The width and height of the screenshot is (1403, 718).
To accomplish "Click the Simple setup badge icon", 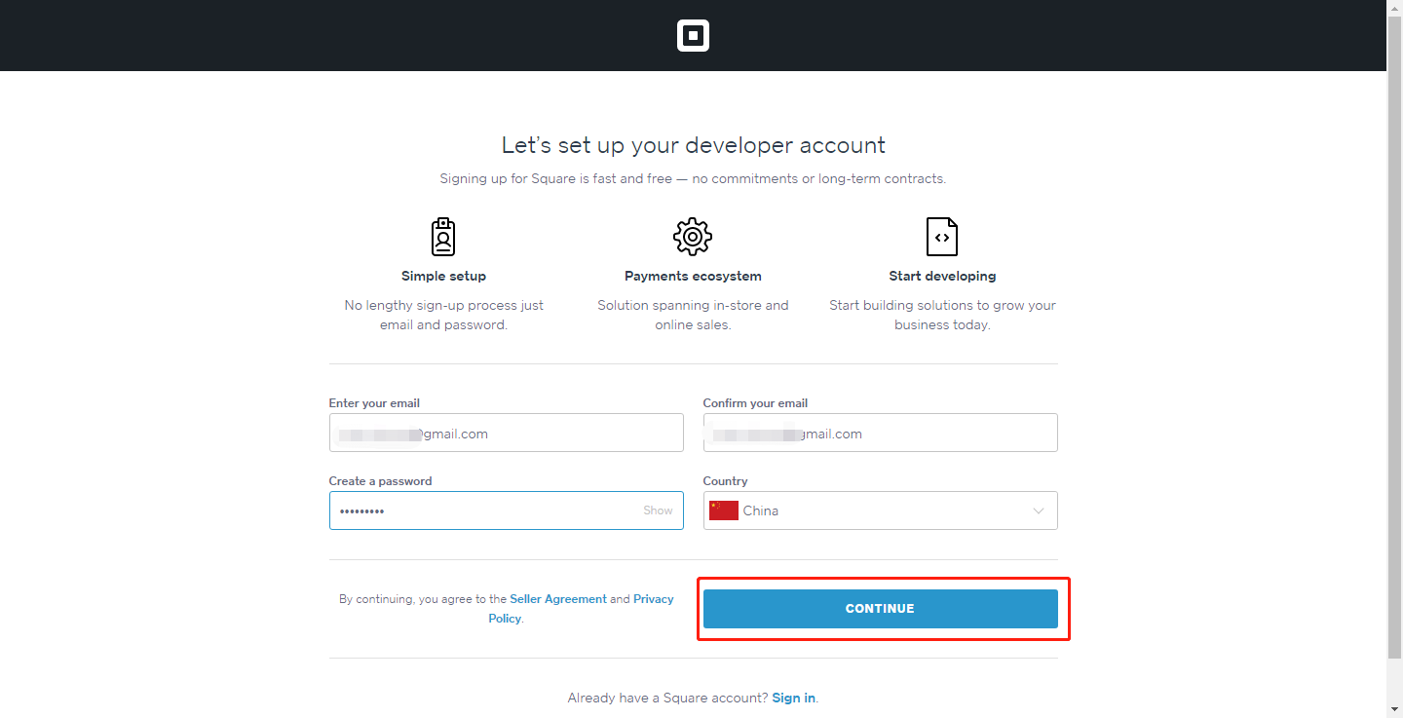I will pos(443,237).
